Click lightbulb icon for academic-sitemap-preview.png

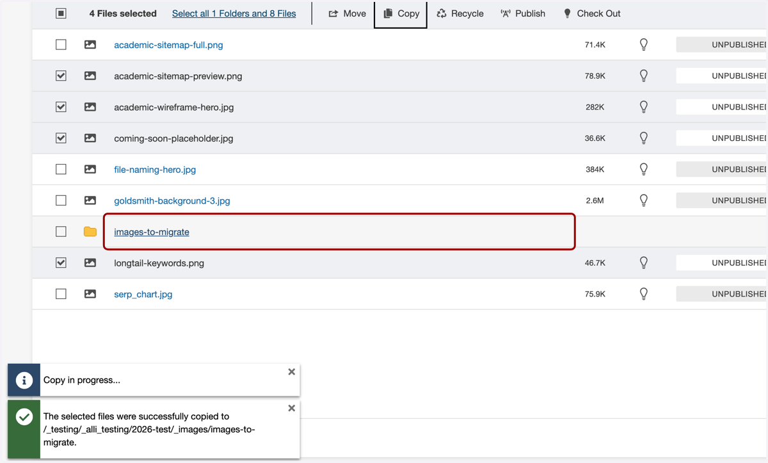[644, 76]
